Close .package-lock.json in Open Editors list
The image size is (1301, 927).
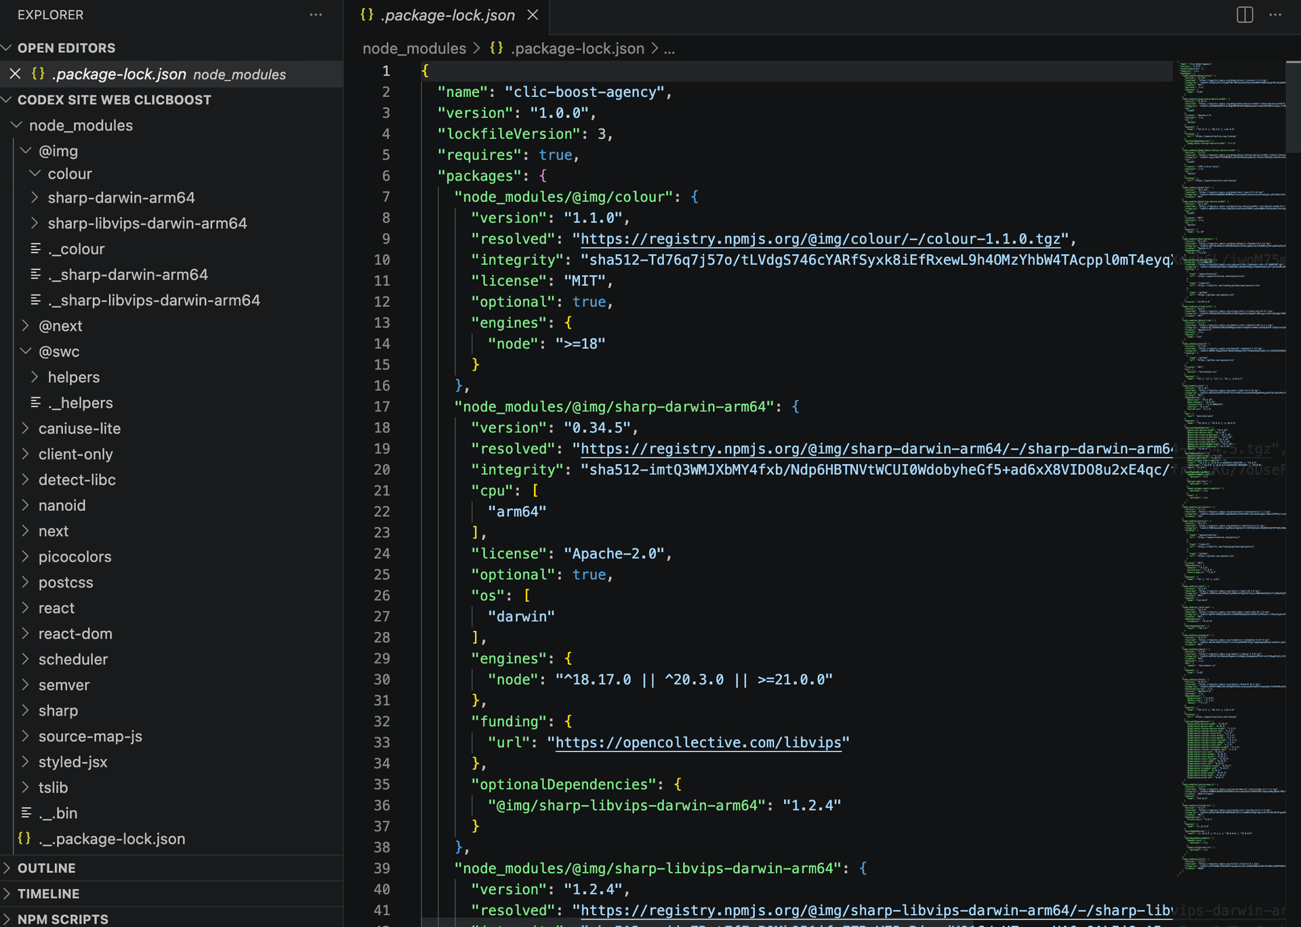15,74
